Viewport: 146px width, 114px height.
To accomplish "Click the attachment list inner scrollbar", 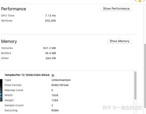I will [x=135, y=85].
